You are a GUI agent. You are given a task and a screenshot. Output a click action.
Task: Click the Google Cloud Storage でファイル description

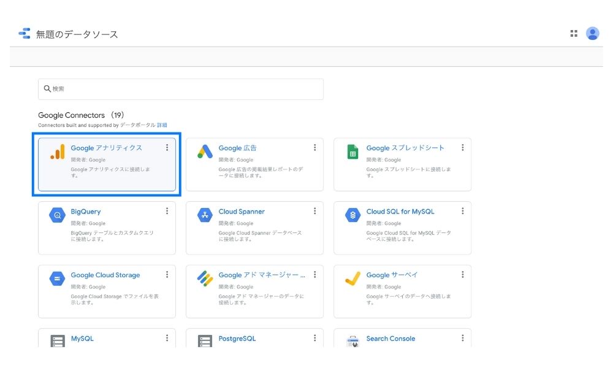[x=115, y=299]
